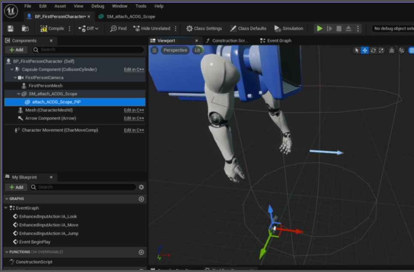Open the Debug menu
The height and width of the screenshot is (272, 414).
coord(97,6)
